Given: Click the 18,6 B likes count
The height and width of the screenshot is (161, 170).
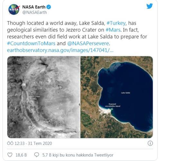Looking at the screenshot, I should (x=21, y=155).
